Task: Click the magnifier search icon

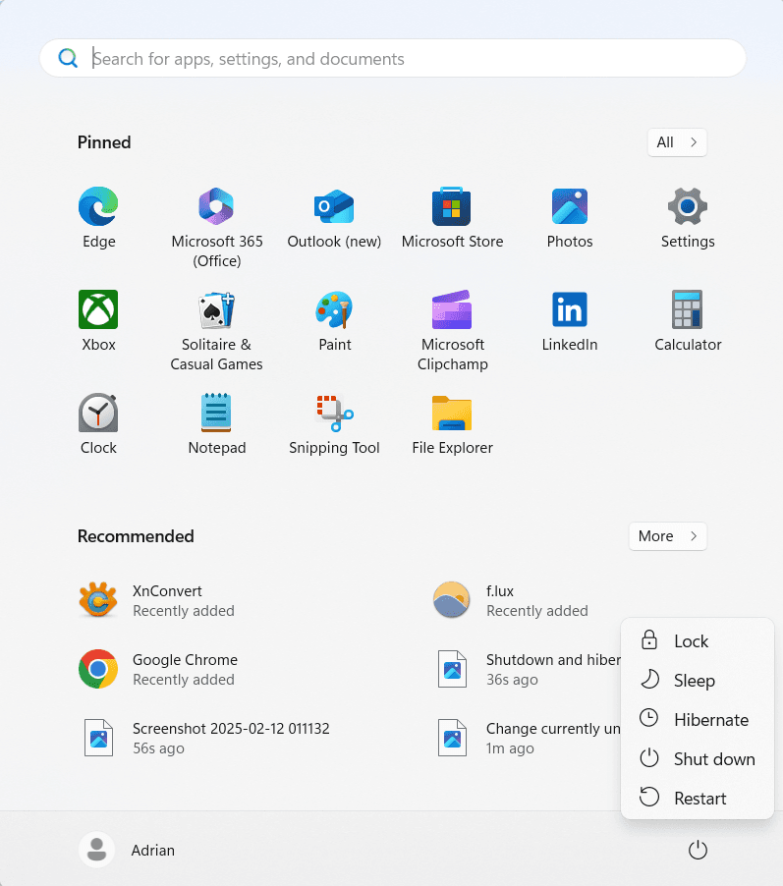Action: tap(68, 58)
